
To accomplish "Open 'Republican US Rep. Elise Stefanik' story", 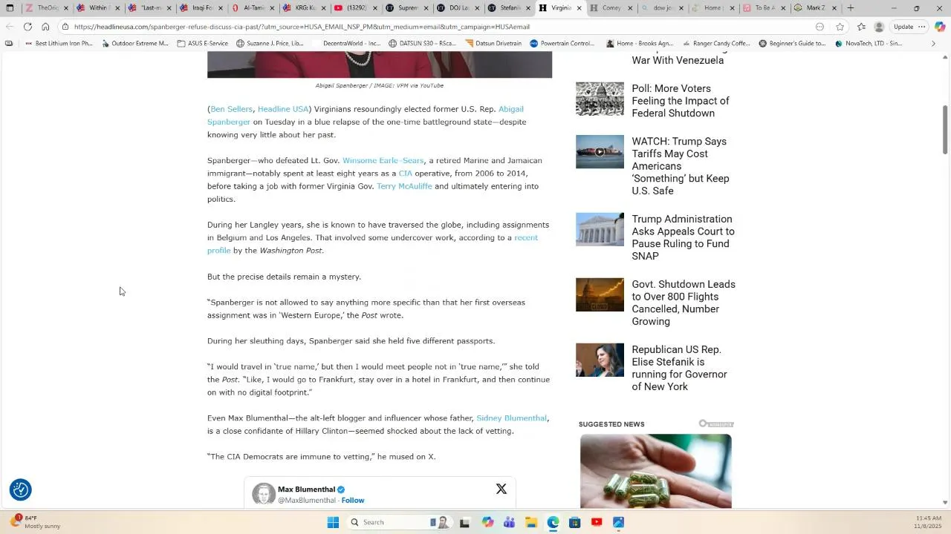I will point(679,368).
